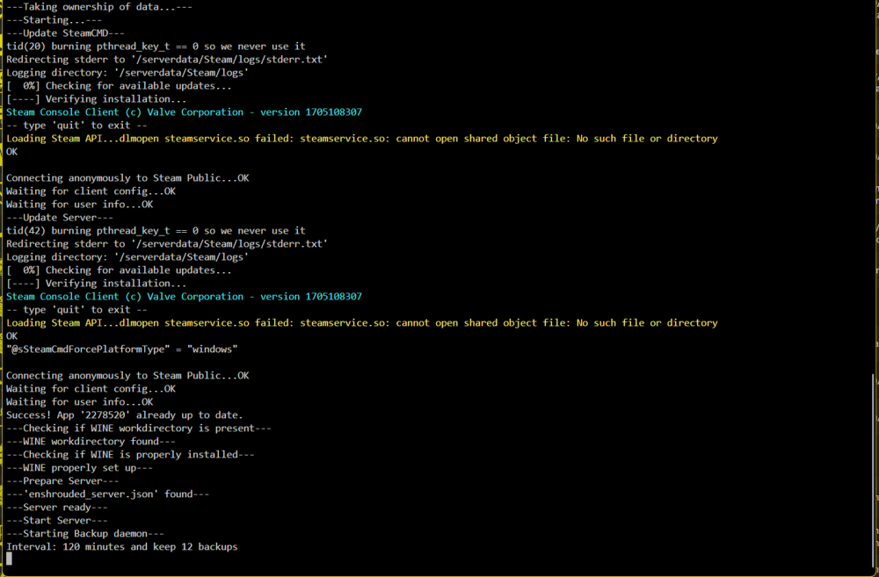
Task: Click the 'enshrouded_server.json found' line
Action: pyautogui.click(x=107, y=494)
